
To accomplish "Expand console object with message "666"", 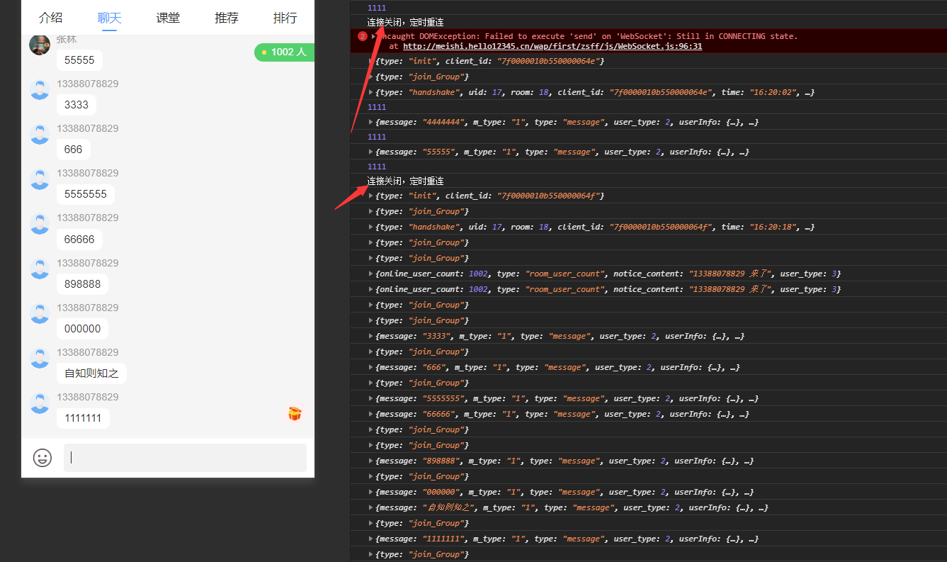I will (x=371, y=367).
